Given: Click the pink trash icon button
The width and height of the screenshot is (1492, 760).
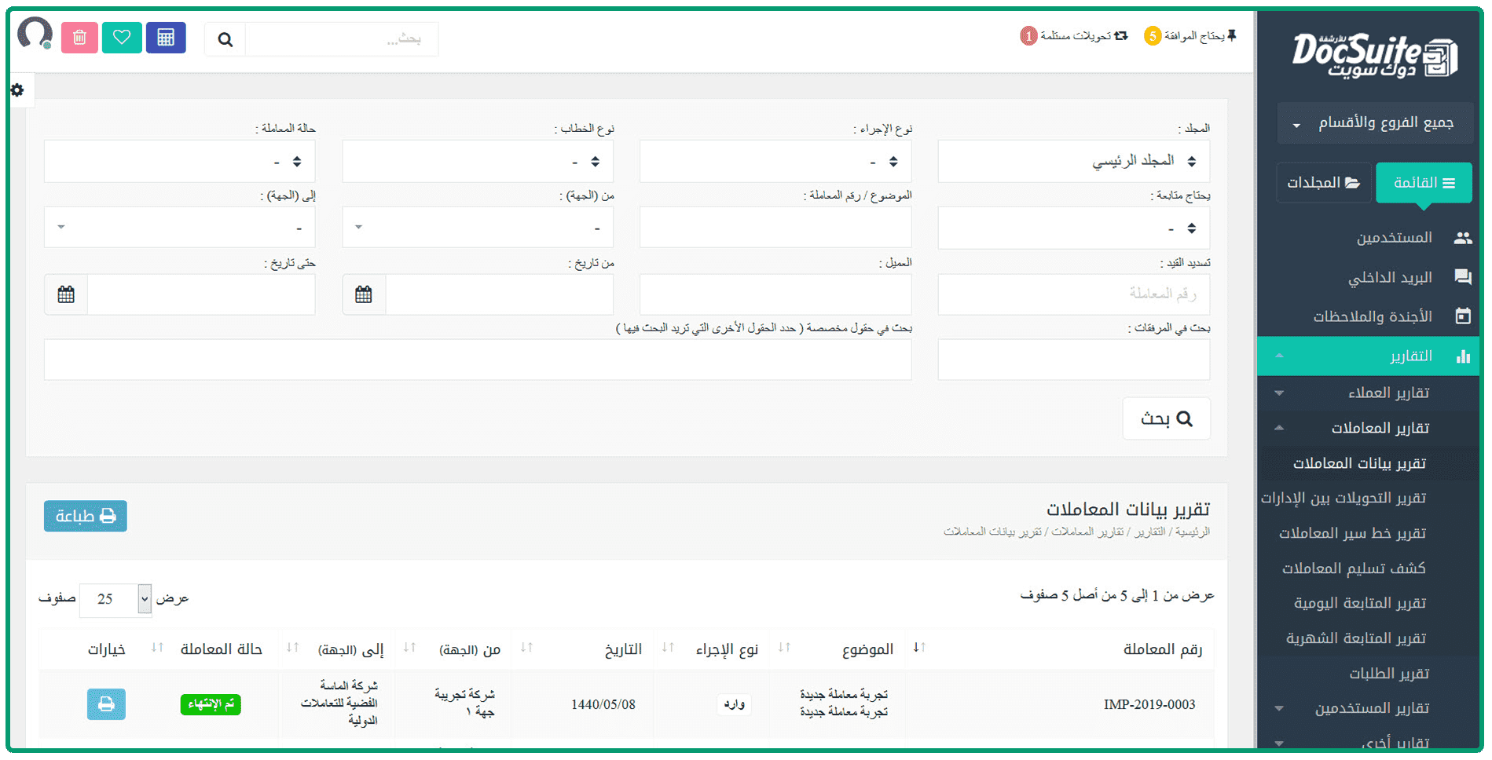Looking at the screenshot, I should tap(79, 38).
